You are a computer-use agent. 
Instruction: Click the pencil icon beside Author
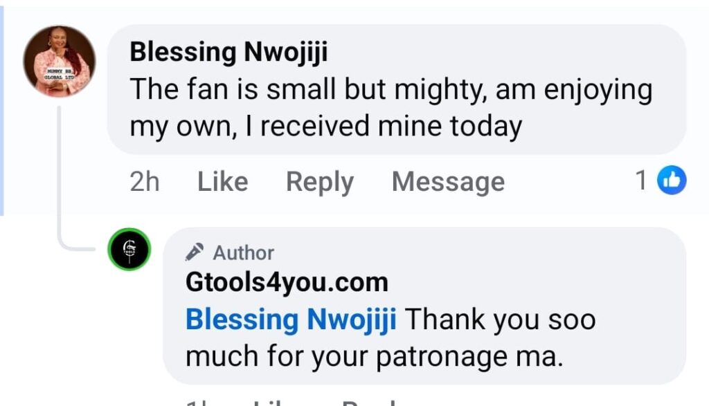point(195,252)
